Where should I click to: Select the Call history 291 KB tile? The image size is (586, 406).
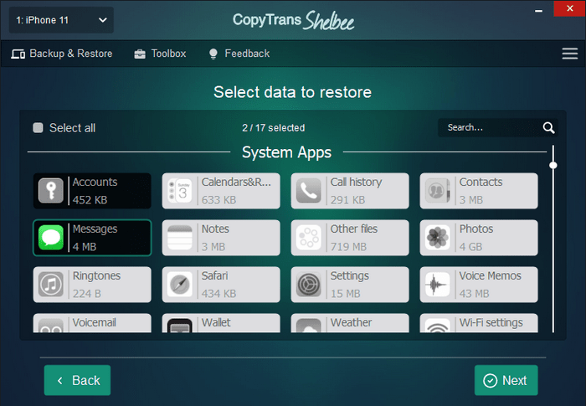[x=350, y=191]
